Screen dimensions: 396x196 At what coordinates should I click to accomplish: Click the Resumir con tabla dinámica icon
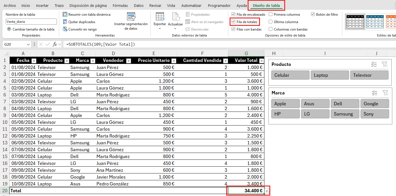tap(65, 14)
